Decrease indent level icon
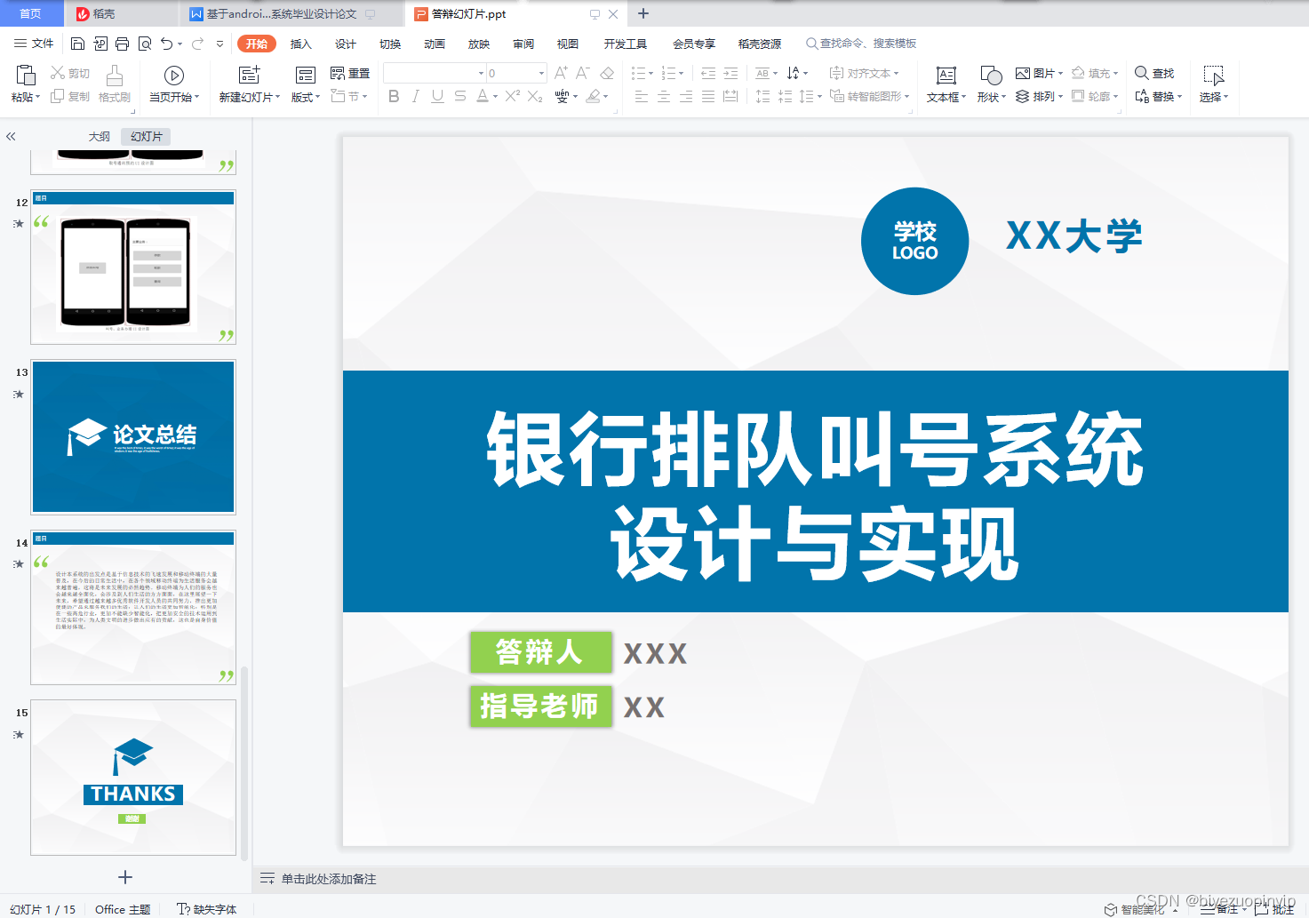 click(708, 73)
